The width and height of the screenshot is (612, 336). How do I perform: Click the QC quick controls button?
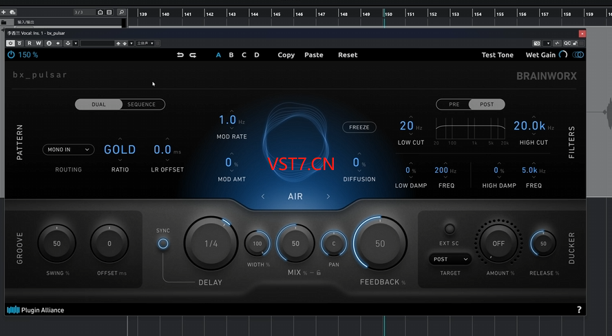tap(567, 43)
